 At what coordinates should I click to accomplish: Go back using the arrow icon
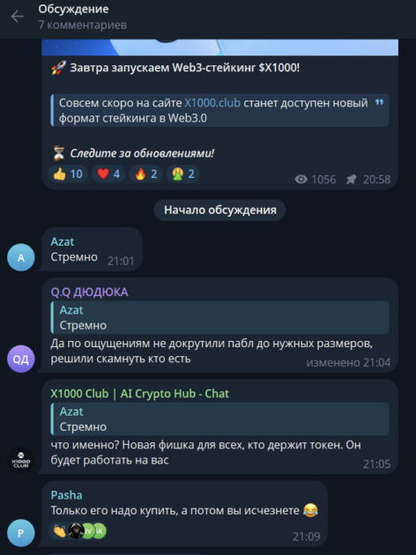pos(17,16)
